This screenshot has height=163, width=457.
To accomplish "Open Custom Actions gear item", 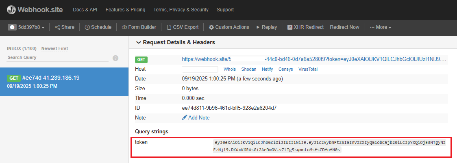I will [x=229, y=27].
